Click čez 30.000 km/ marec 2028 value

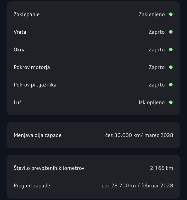click(x=139, y=135)
